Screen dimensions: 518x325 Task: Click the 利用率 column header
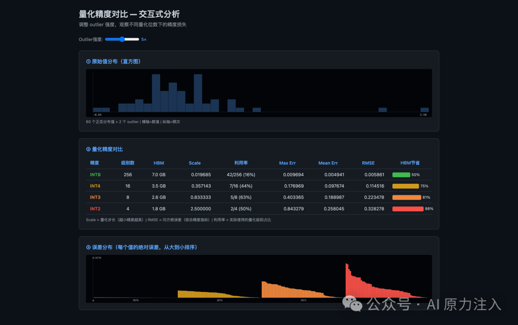241,163
